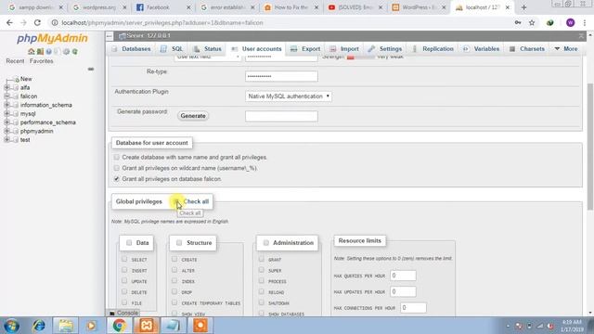
Task: Switch to the SQL tab
Action: 172,49
